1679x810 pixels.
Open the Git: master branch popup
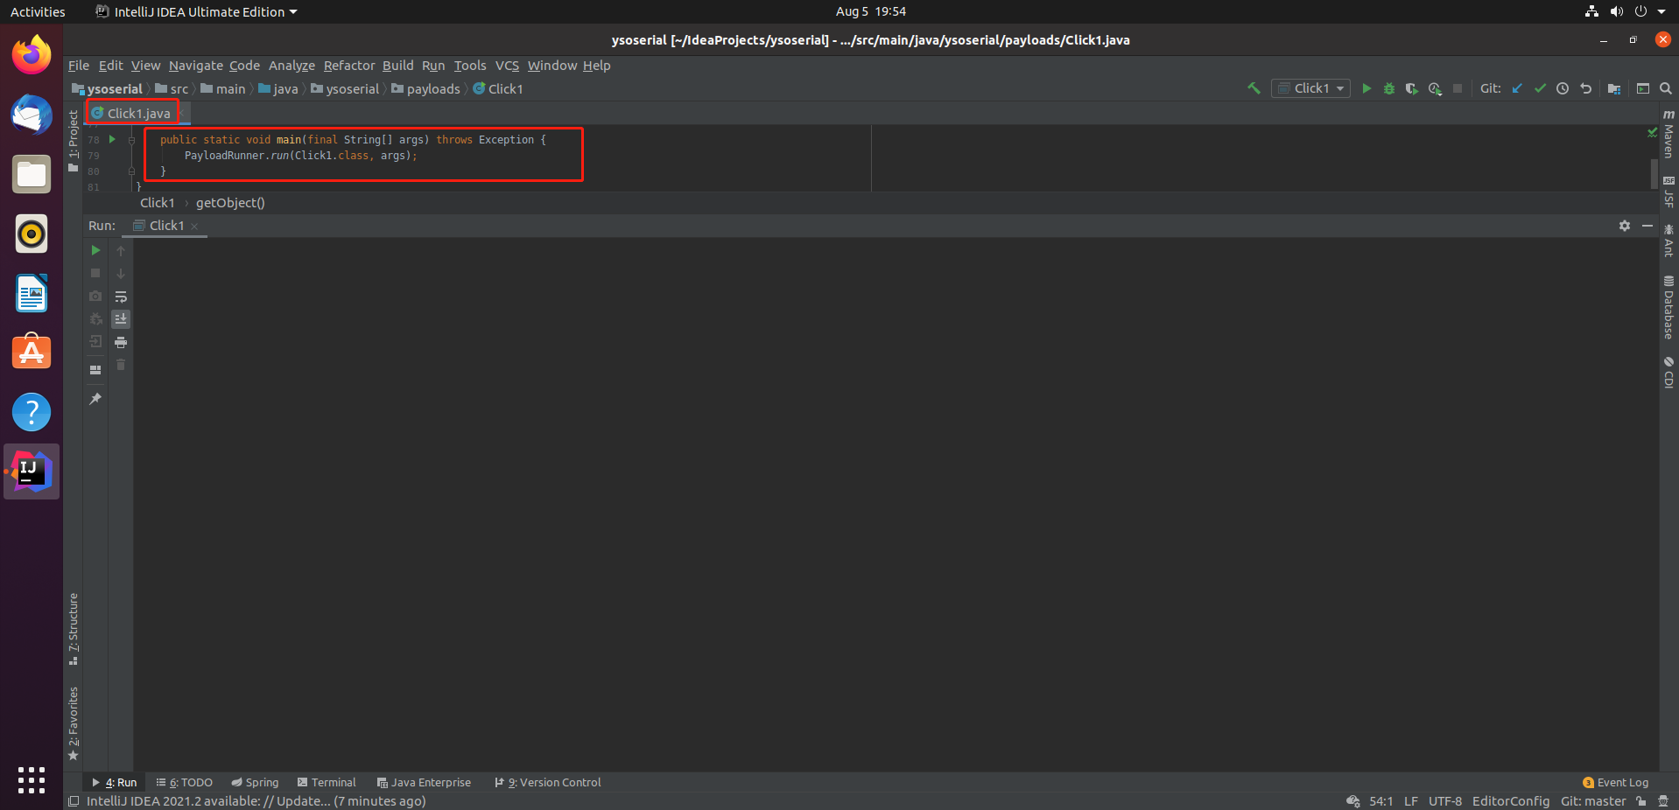1592,801
